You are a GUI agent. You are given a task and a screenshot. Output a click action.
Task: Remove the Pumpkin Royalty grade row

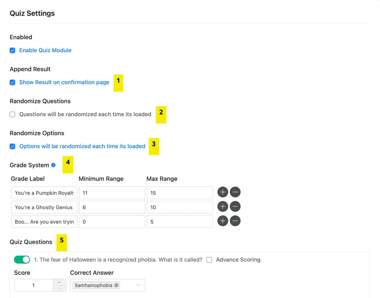coord(235,192)
